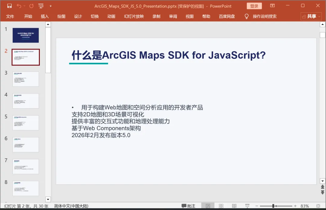The image size is (326, 210).
Task: Go to previous slide double-arrow button
Action: point(322,187)
